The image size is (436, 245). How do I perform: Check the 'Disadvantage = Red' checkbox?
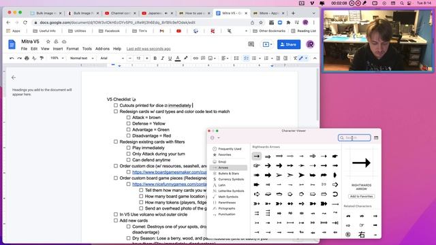[x=129, y=136]
